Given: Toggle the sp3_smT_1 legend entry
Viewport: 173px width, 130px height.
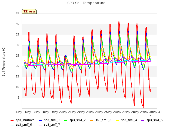Looking at the screenshot, I should pyautogui.click(x=49, y=120).
